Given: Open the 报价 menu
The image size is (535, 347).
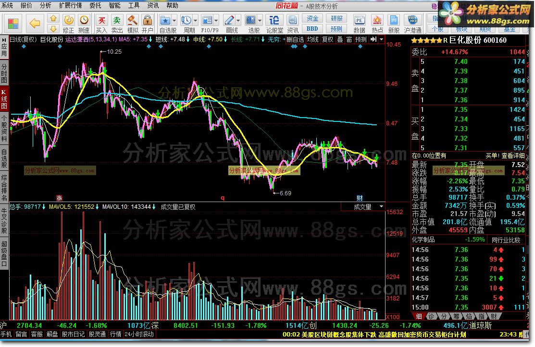Looking at the screenshot, I should [x=26, y=5].
